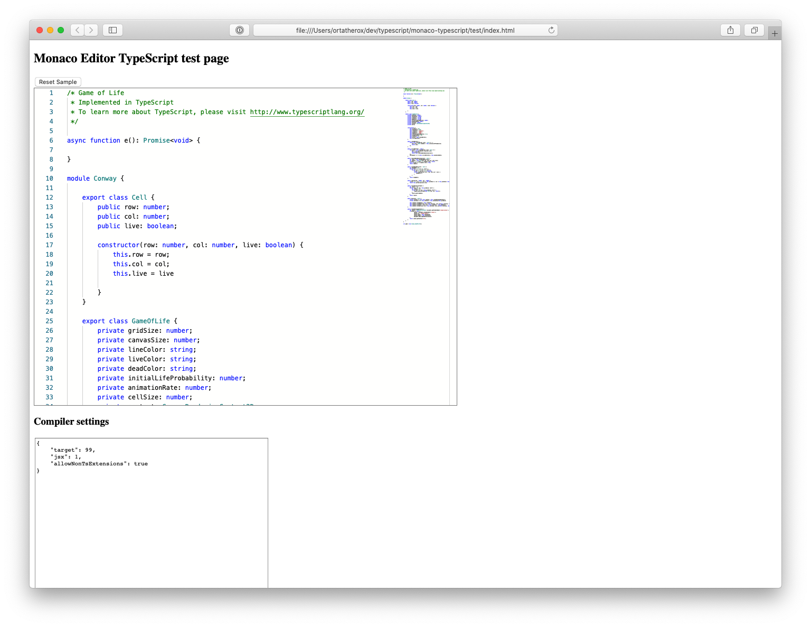Click the 'Game of Life' comment on line 1
Viewport: 811px width, 627px height.
pyautogui.click(x=96, y=93)
